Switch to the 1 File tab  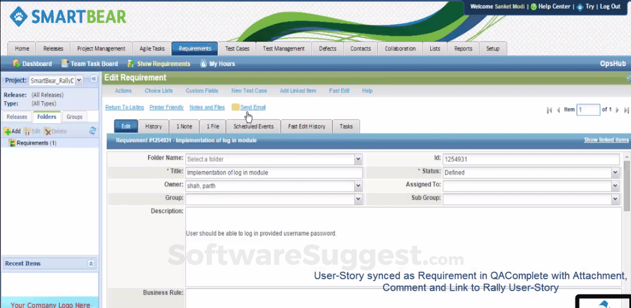(x=213, y=127)
